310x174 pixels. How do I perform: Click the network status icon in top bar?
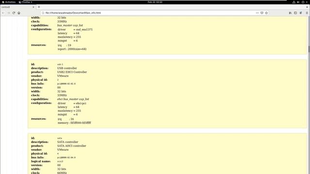tap(294, 2)
